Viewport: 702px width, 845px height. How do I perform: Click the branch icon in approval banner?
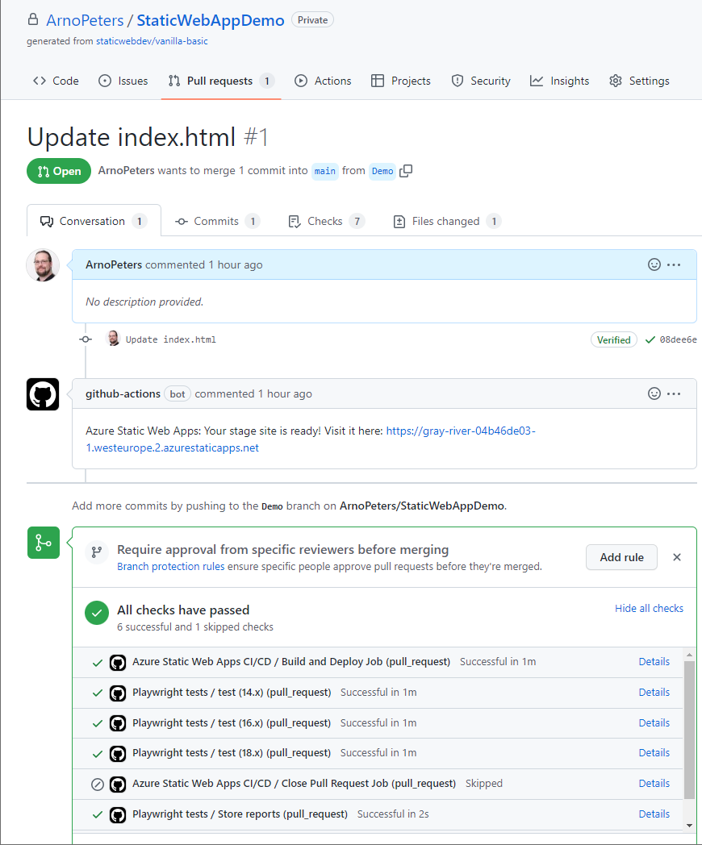click(97, 552)
